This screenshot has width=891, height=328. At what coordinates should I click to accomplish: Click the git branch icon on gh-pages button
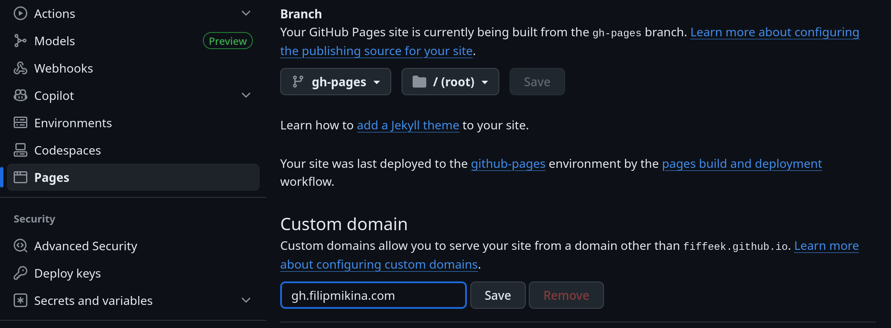(298, 82)
